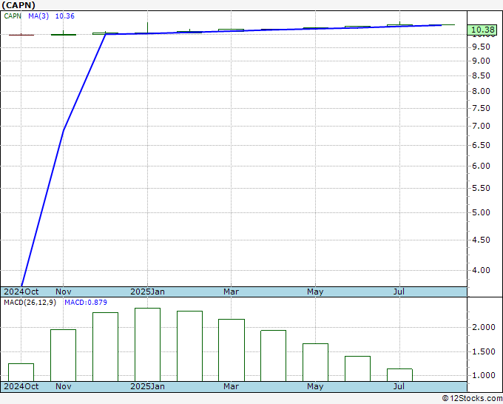Click the current price tag 10.38
The image size is (503, 404).
click(483, 30)
